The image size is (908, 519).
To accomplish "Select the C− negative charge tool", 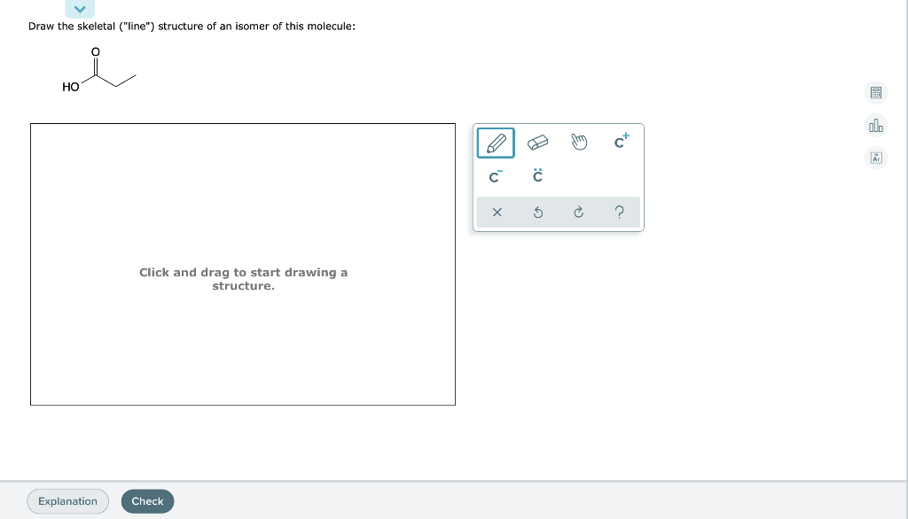I will (x=493, y=176).
